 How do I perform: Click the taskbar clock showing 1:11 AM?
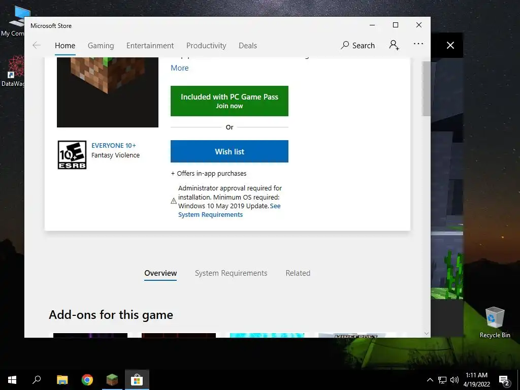pyautogui.click(x=476, y=380)
